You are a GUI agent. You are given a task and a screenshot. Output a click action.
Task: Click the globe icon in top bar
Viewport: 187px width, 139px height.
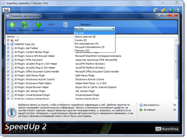pyautogui.click(x=170, y=10)
